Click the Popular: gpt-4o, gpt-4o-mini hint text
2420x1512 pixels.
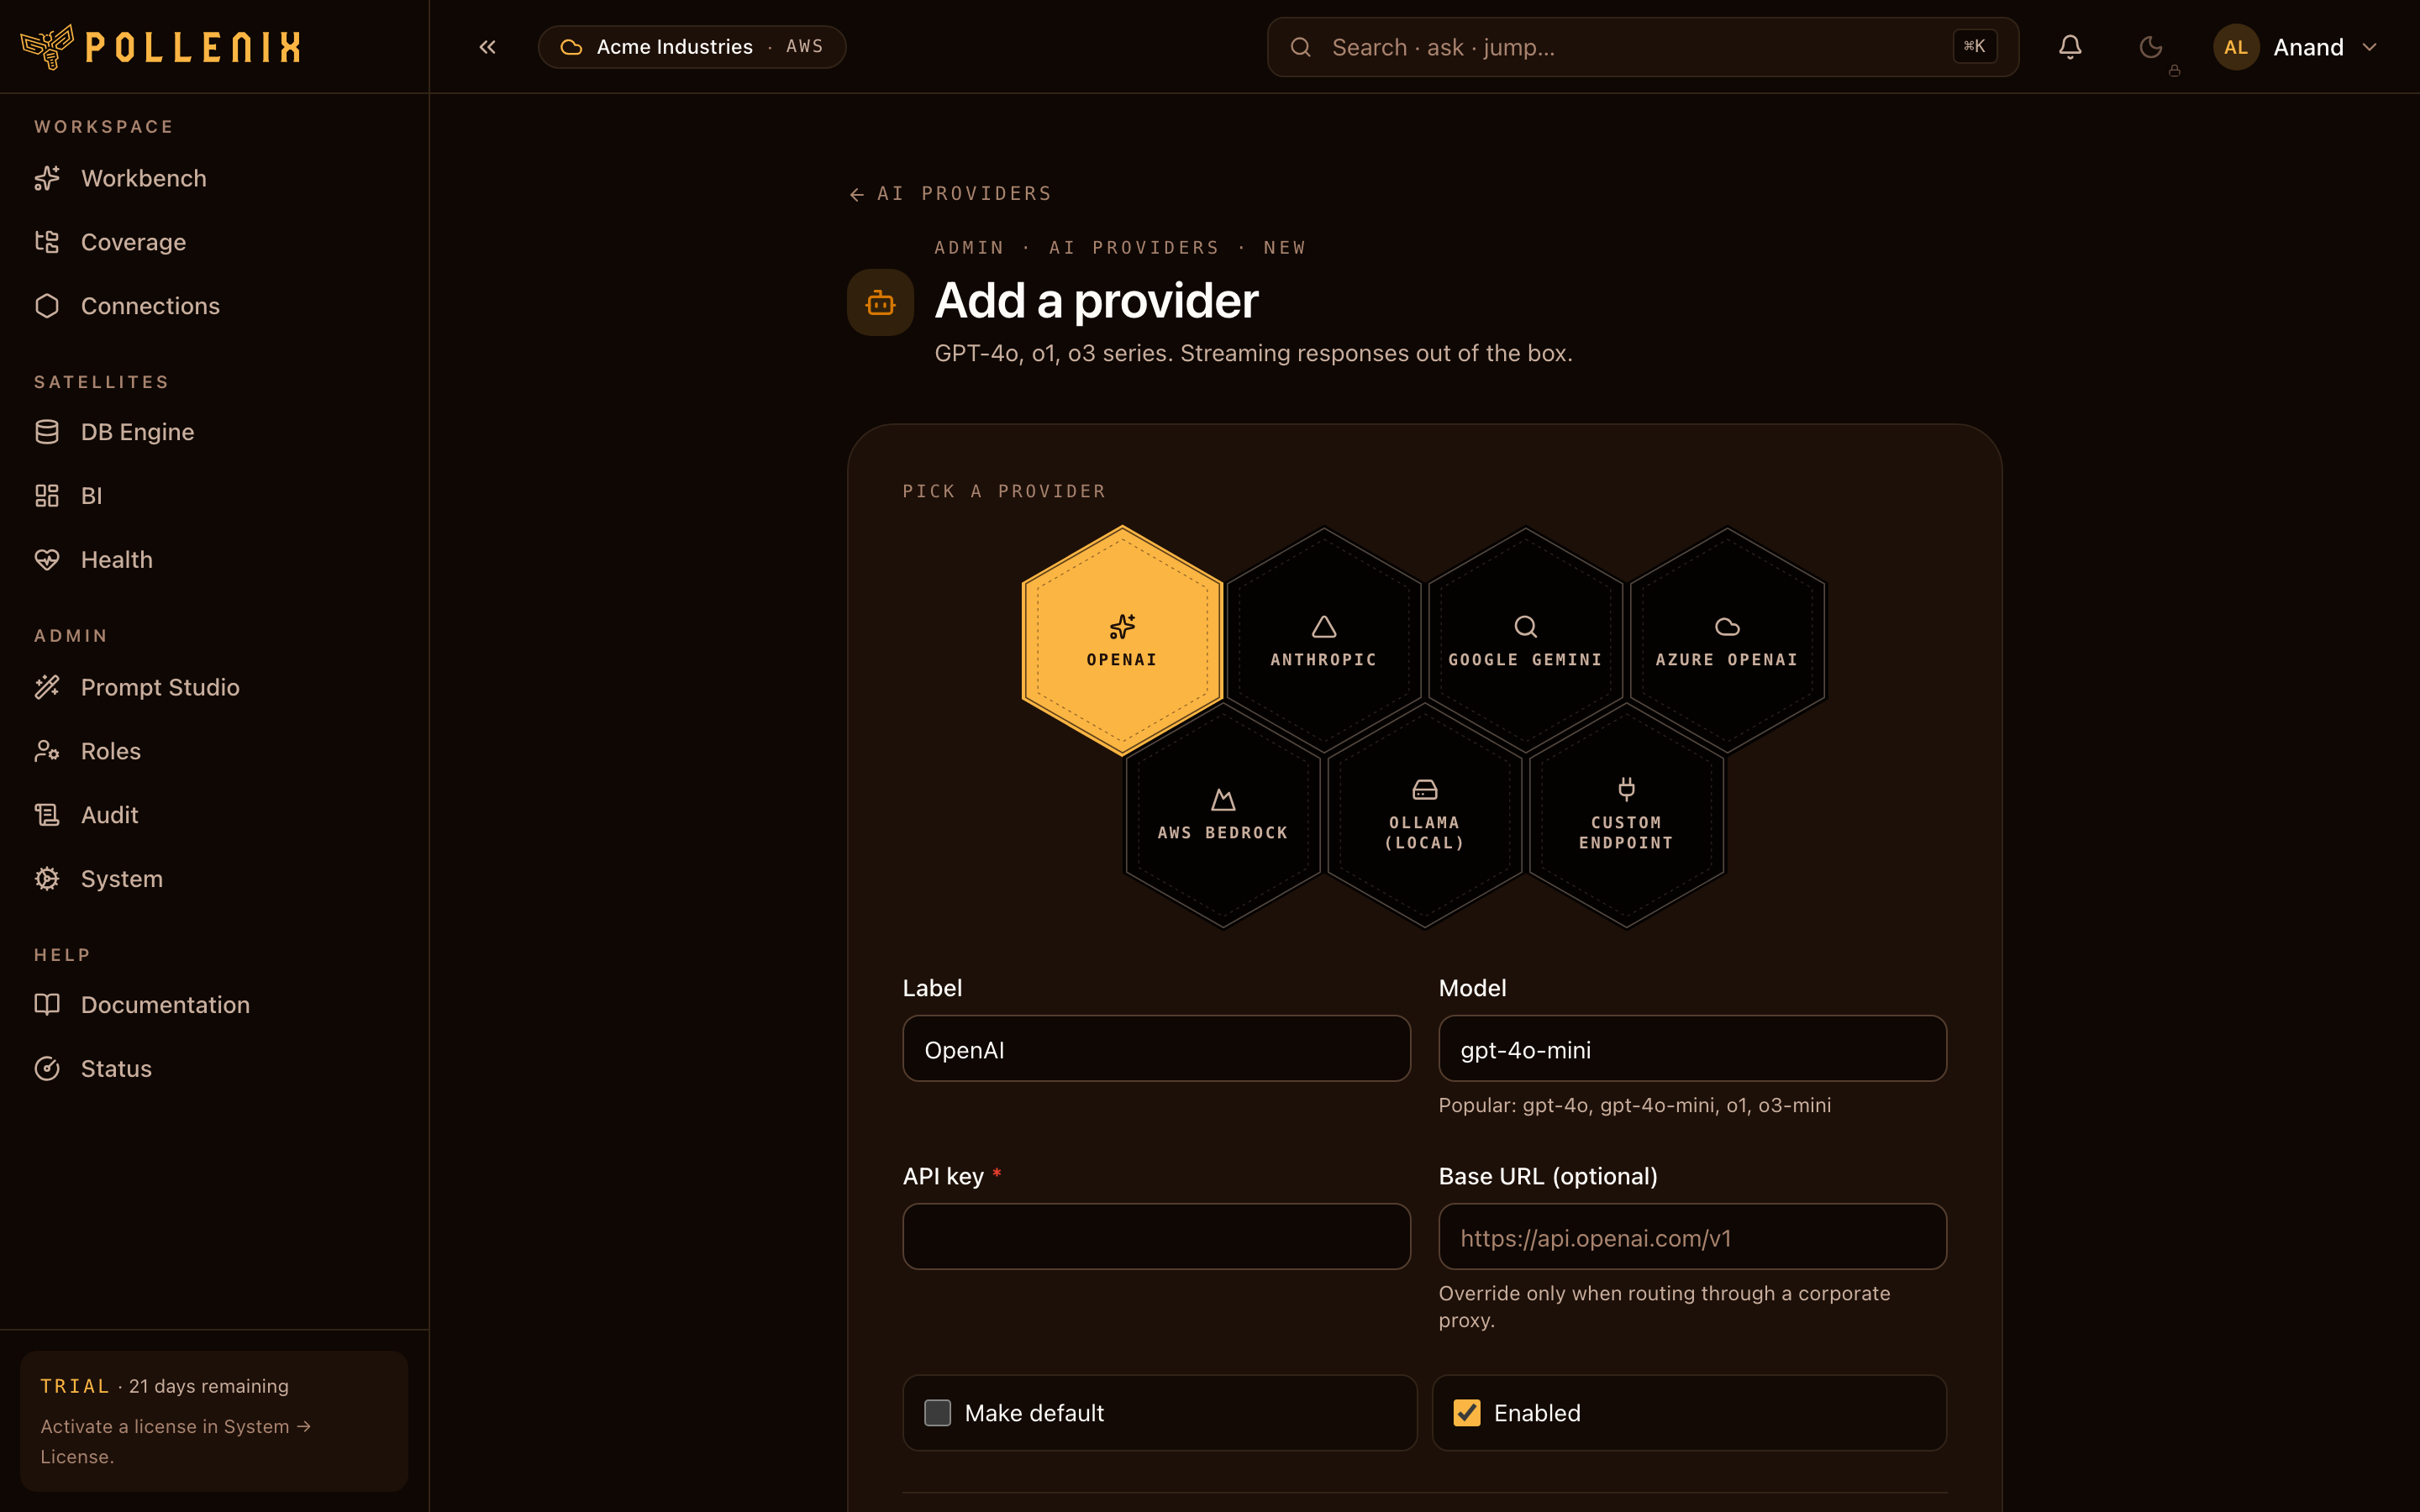click(x=1635, y=1105)
